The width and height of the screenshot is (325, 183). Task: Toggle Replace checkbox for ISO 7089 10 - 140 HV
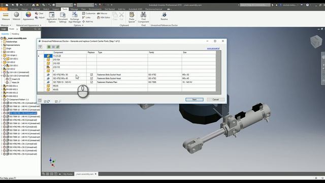pos(91,82)
